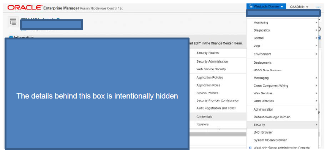Screen dimensions: 327x152
Task: Click the three-dots overflow icon at top right
Action: pos(318,7)
